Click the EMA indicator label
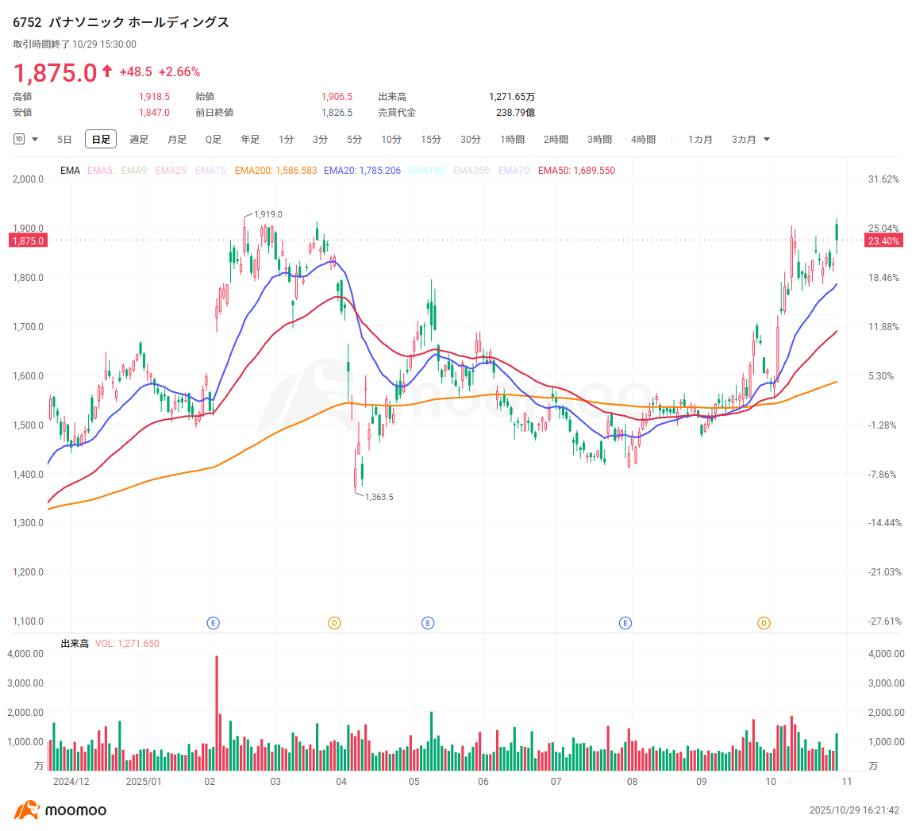The width and height of the screenshot is (912, 831). point(70,171)
